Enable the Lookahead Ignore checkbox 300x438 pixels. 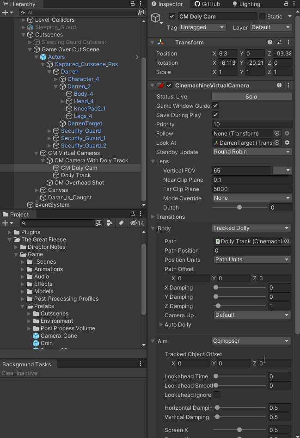[x=217, y=395]
